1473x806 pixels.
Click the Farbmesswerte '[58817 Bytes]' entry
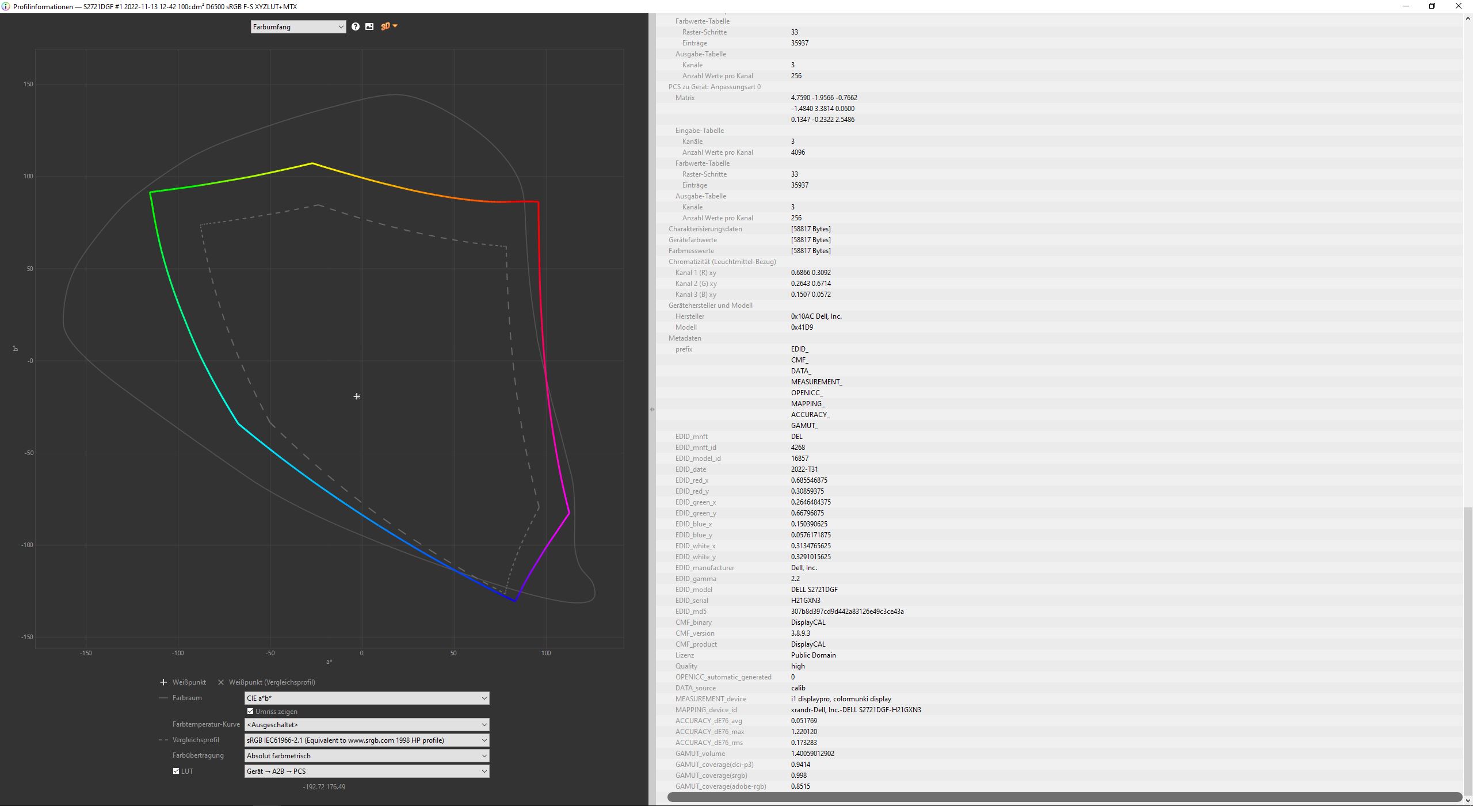click(810, 251)
